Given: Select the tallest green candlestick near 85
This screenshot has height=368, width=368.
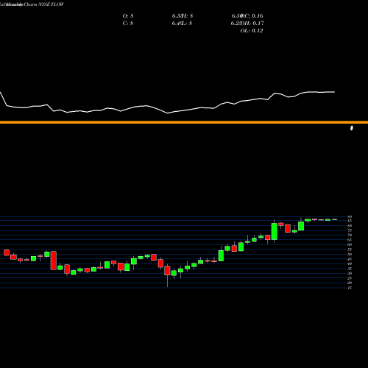Looking at the screenshot, I should (x=275, y=231).
